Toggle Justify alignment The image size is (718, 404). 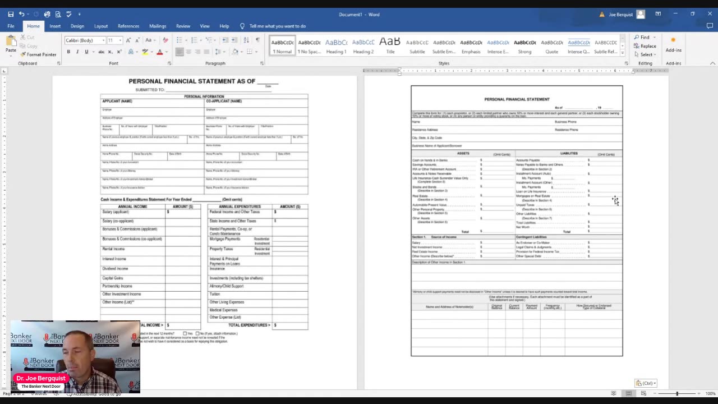click(x=206, y=52)
